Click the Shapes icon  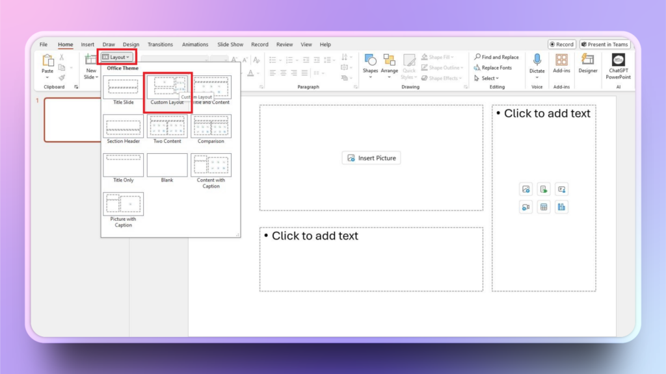pos(370,60)
